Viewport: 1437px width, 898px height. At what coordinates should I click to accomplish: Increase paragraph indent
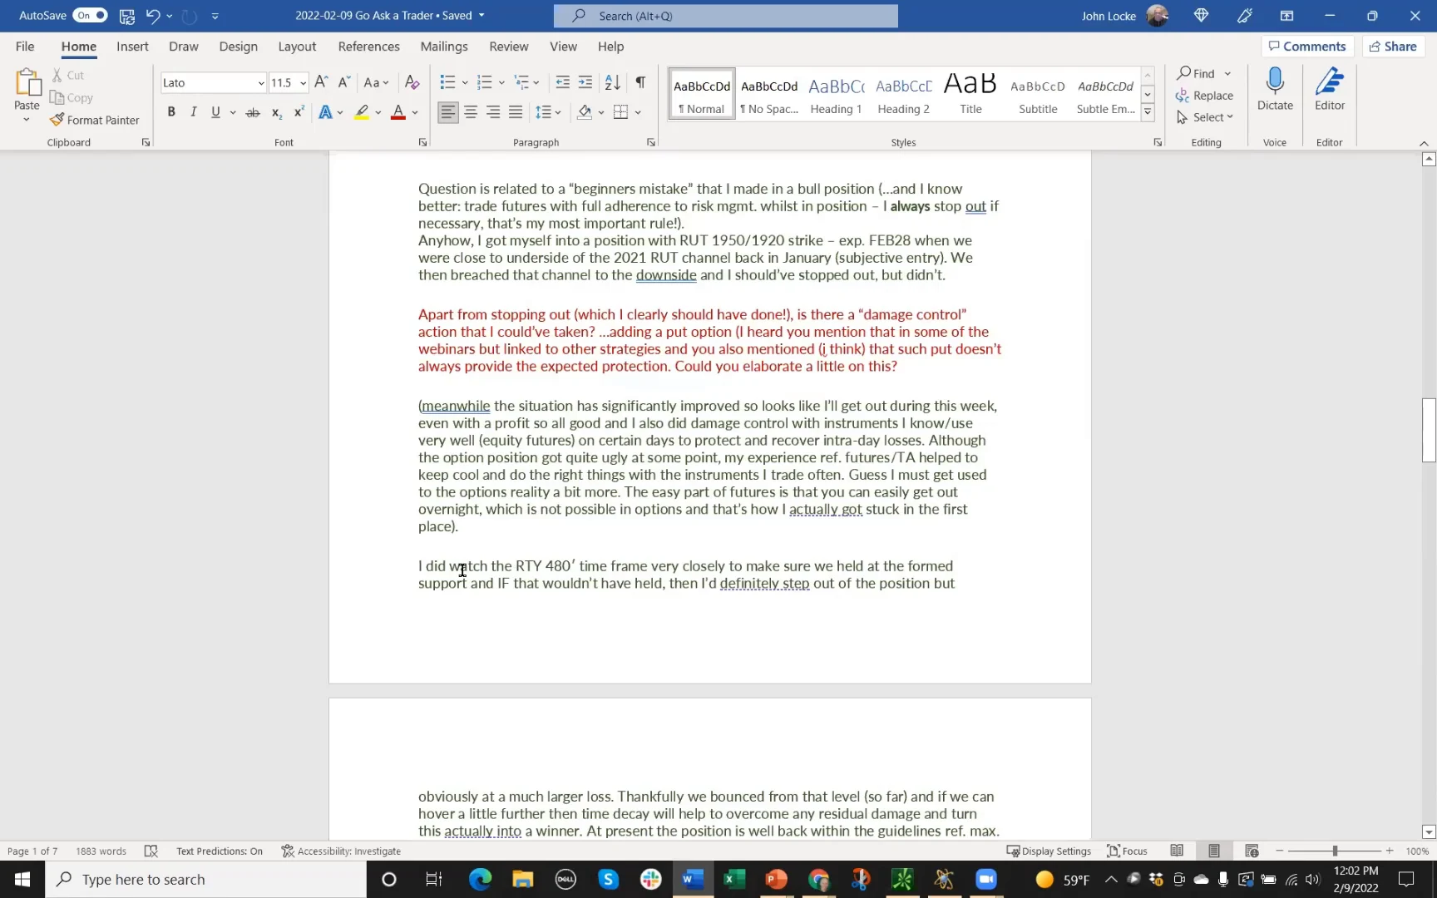[585, 81]
